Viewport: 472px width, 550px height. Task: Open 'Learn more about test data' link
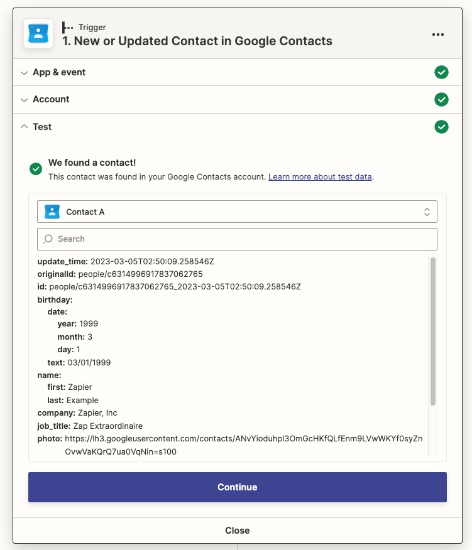coord(320,177)
